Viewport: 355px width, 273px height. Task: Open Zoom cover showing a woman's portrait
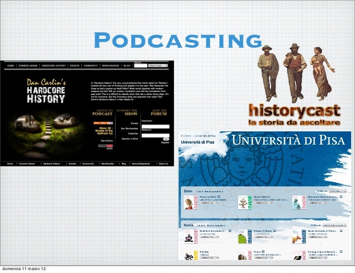coord(191,202)
